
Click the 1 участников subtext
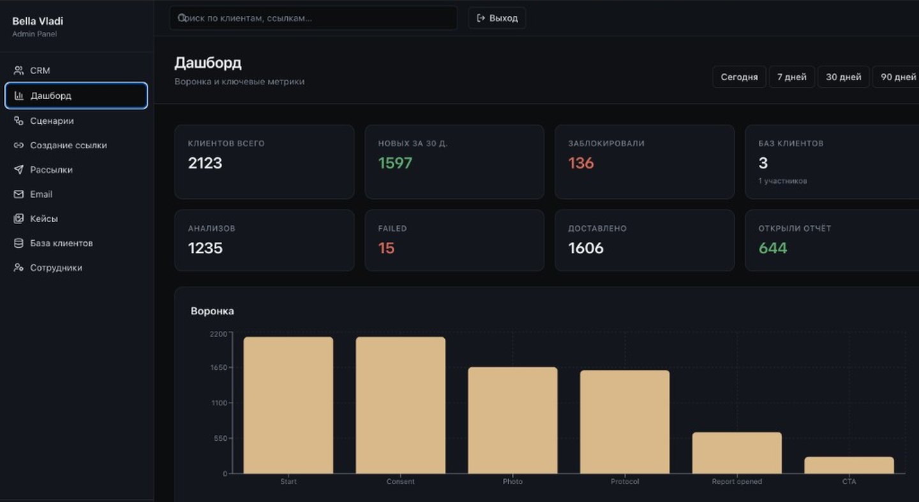782,181
